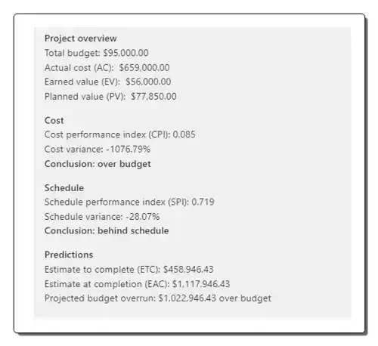This screenshot has height=346, width=378.
Task: Click the 0.719 SPI value
Action: pos(203,202)
